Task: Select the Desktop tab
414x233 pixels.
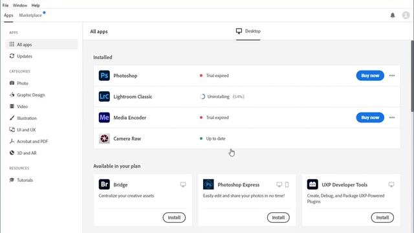Action: (x=248, y=31)
